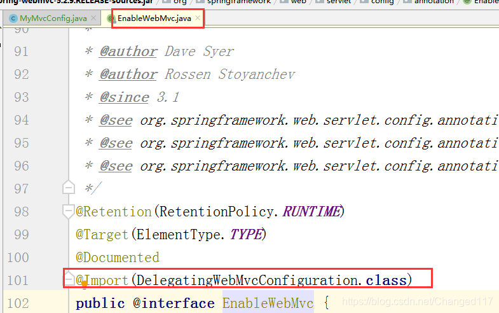Switch to the MyMvcConfig.java tab
Screen dimensions: 499x313
(53, 18)
